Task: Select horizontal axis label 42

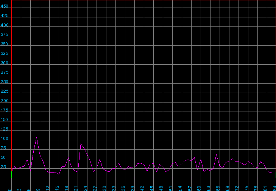Action: pyautogui.click(x=142, y=188)
